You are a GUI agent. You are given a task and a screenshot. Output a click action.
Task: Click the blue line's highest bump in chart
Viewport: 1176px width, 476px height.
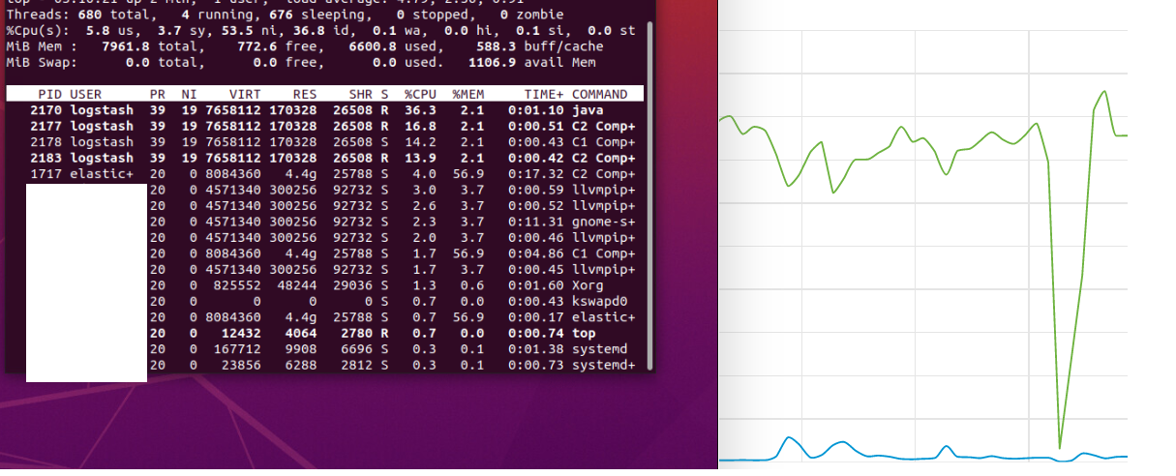click(791, 438)
